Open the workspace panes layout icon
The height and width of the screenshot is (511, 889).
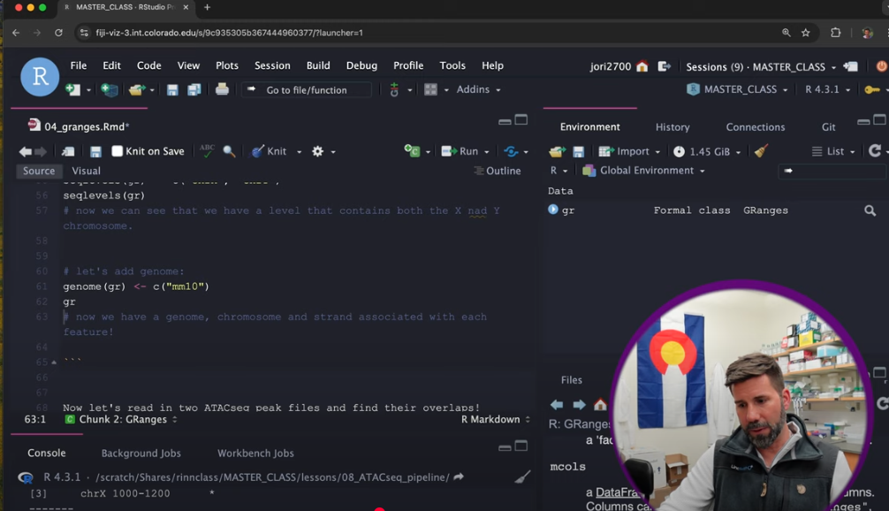pyautogui.click(x=431, y=89)
